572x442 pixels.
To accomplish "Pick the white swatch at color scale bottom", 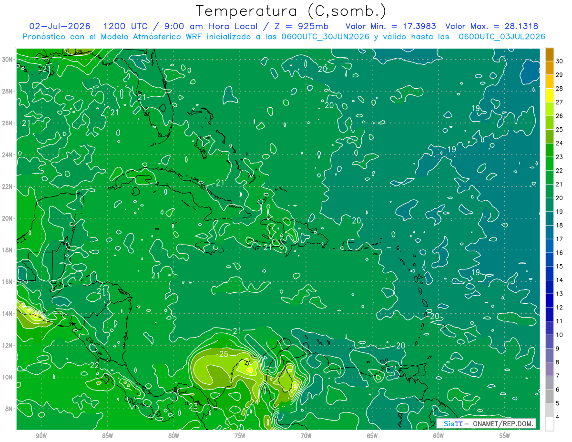I will tap(550, 424).
